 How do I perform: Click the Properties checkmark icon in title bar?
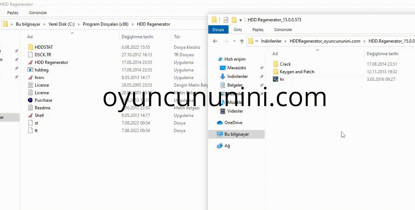pos(226,20)
